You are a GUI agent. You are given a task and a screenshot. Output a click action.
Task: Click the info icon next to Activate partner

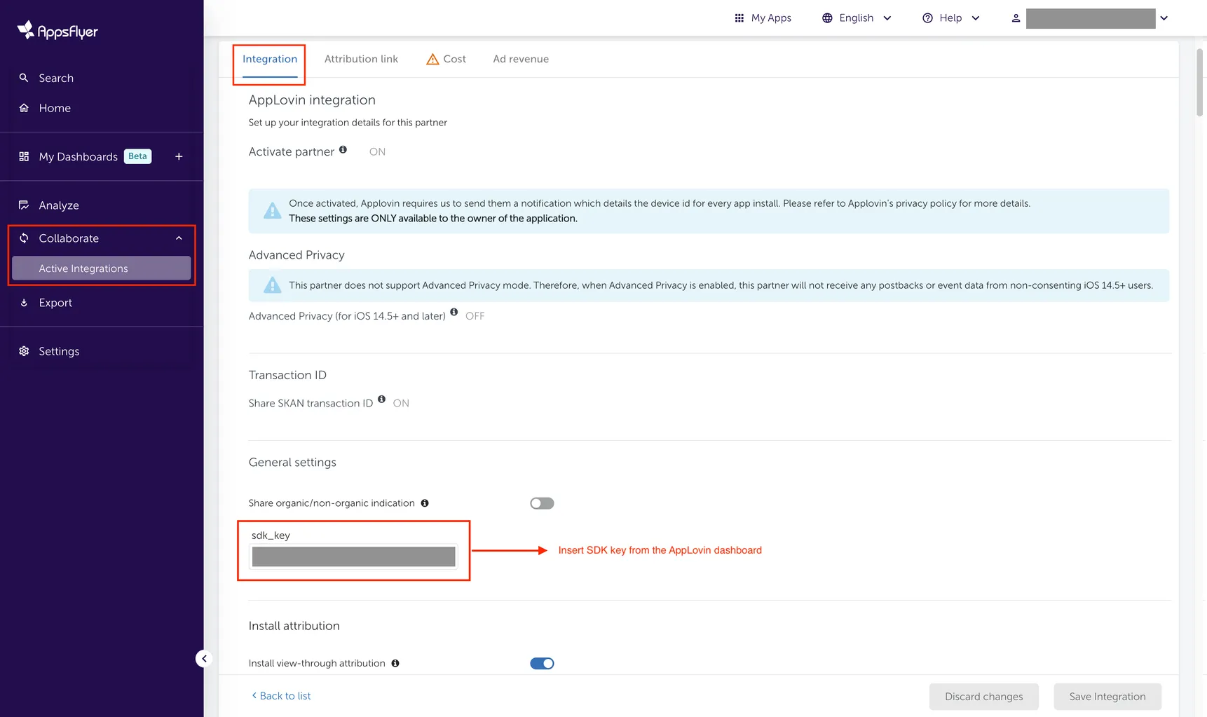tap(343, 149)
